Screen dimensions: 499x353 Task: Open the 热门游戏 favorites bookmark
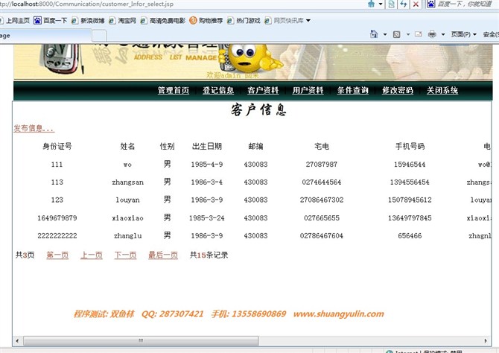244,21
